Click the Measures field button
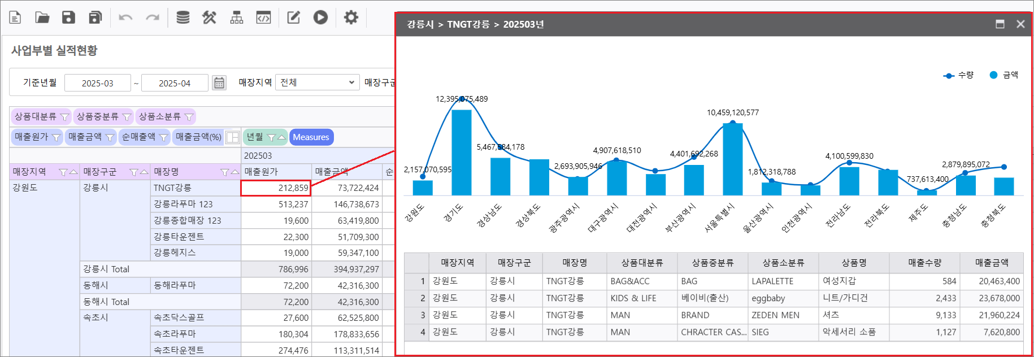This screenshot has width=1034, height=357. pyautogui.click(x=311, y=137)
